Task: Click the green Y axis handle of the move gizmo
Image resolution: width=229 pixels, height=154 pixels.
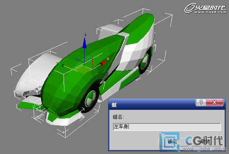Action: pyautogui.click(x=60, y=64)
